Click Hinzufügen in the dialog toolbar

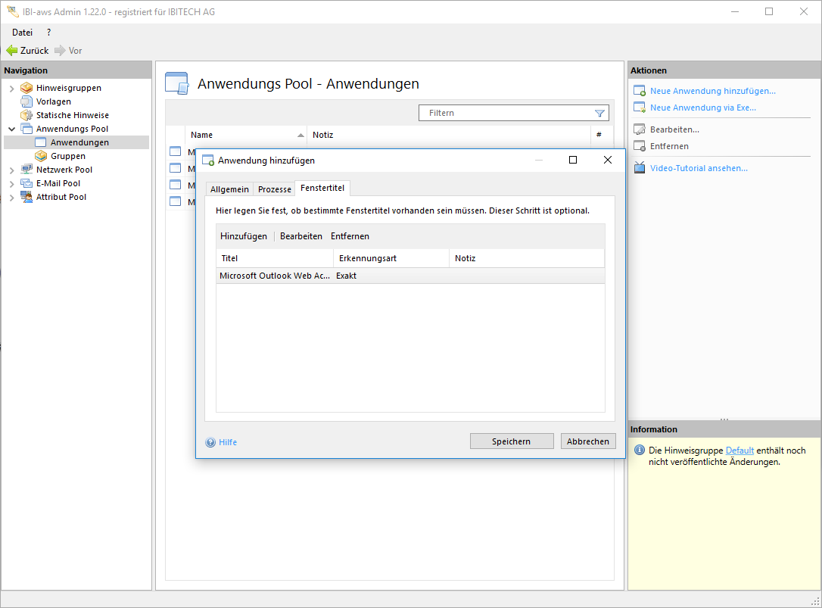[x=244, y=236]
